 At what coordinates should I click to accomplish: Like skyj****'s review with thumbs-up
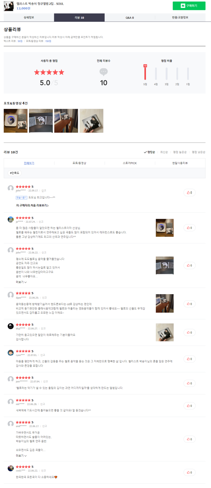[x=189, y=333]
